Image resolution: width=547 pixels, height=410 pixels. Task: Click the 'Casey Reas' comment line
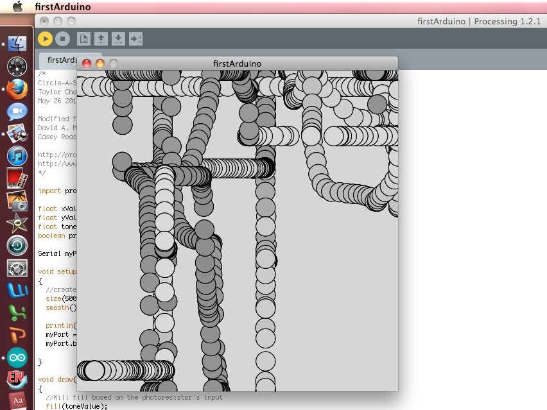pos(57,137)
